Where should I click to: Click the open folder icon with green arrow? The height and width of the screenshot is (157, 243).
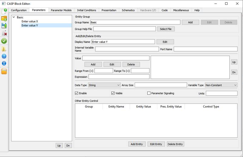point(4,19)
